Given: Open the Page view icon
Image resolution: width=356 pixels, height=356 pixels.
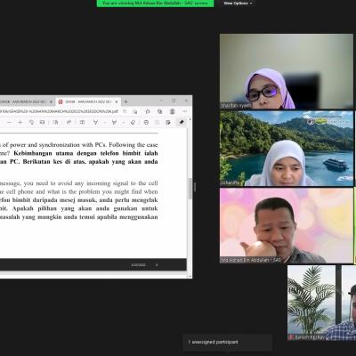Looking at the screenshot, I should pyautogui.click(x=55, y=122).
